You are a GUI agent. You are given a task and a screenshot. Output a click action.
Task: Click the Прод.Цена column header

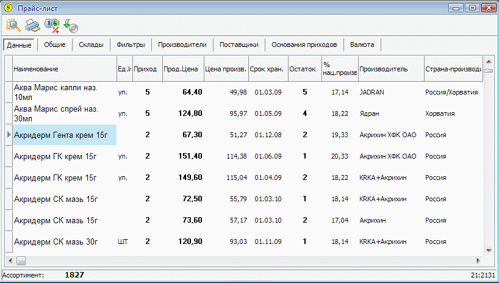(183, 69)
